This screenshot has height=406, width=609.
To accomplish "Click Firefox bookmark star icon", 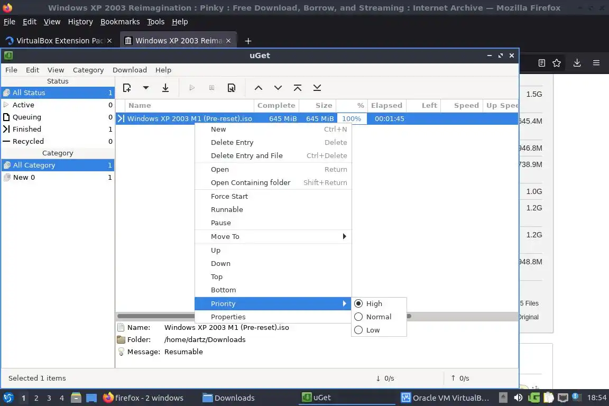I will [557, 63].
